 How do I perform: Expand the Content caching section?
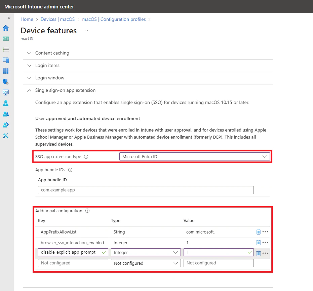pyautogui.click(x=148, y=53)
